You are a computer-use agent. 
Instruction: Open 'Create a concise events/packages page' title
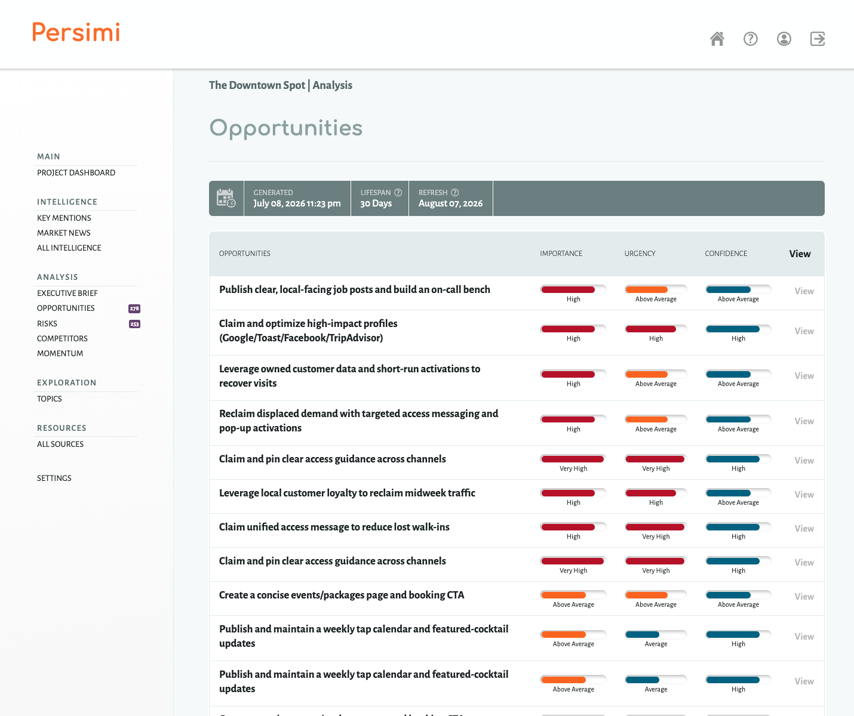tap(342, 595)
